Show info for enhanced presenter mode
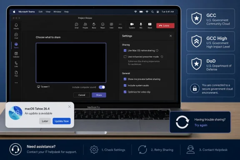 pyautogui.click(x=162, y=57)
